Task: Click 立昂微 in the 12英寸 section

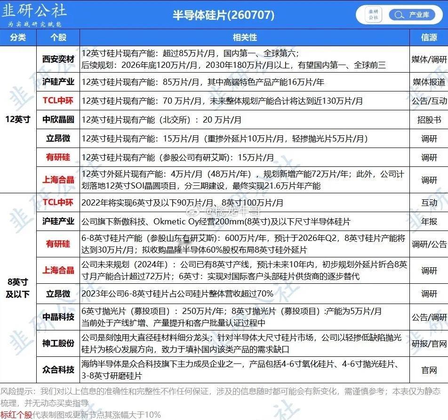Action: click(x=58, y=138)
